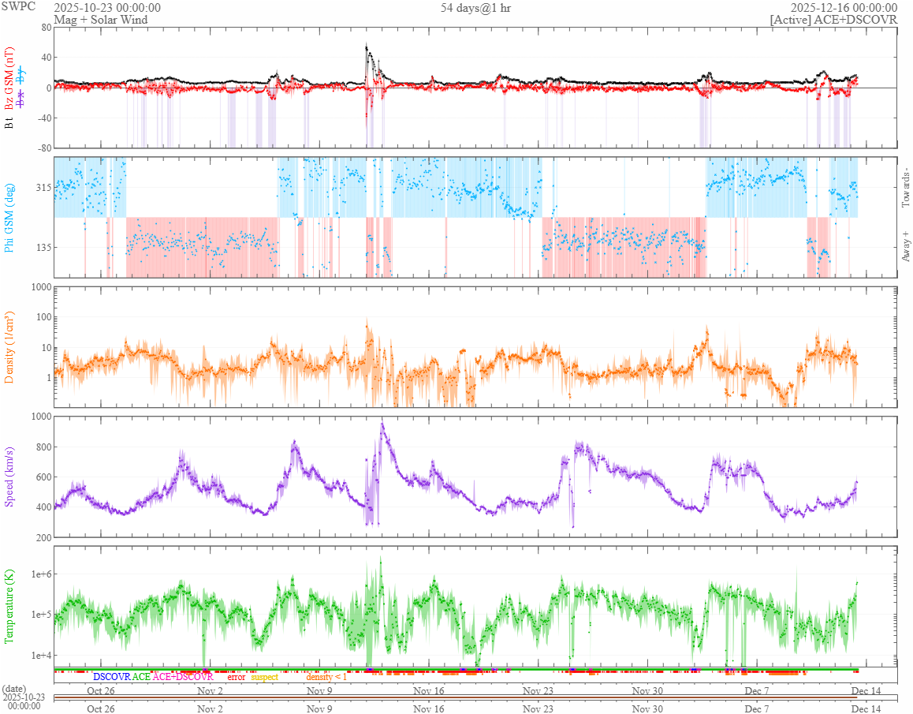The width and height of the screenshot is (913, 714).
Task: Click the brown time-range zoom bar
Action: pos(456,697)
